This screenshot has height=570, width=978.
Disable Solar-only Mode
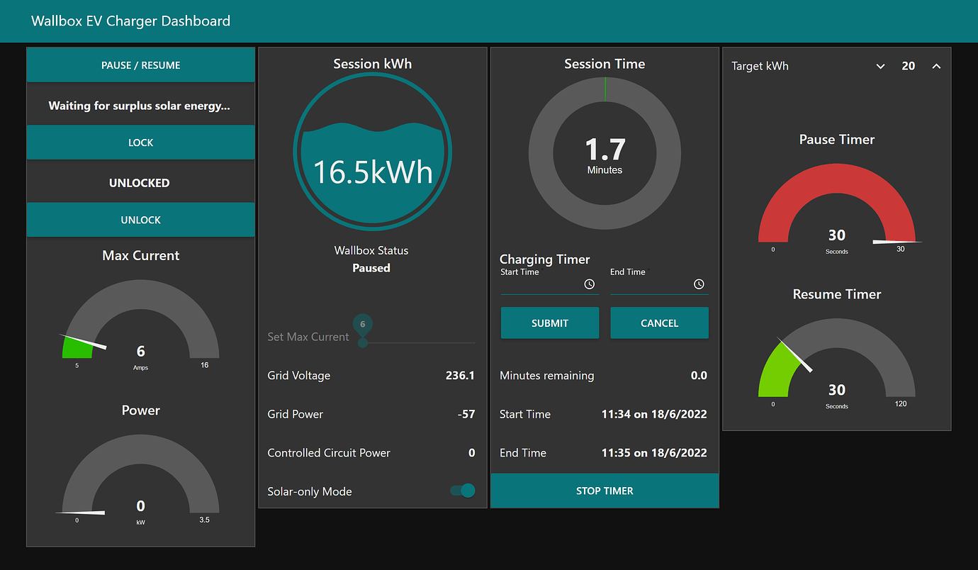[461, 491]
